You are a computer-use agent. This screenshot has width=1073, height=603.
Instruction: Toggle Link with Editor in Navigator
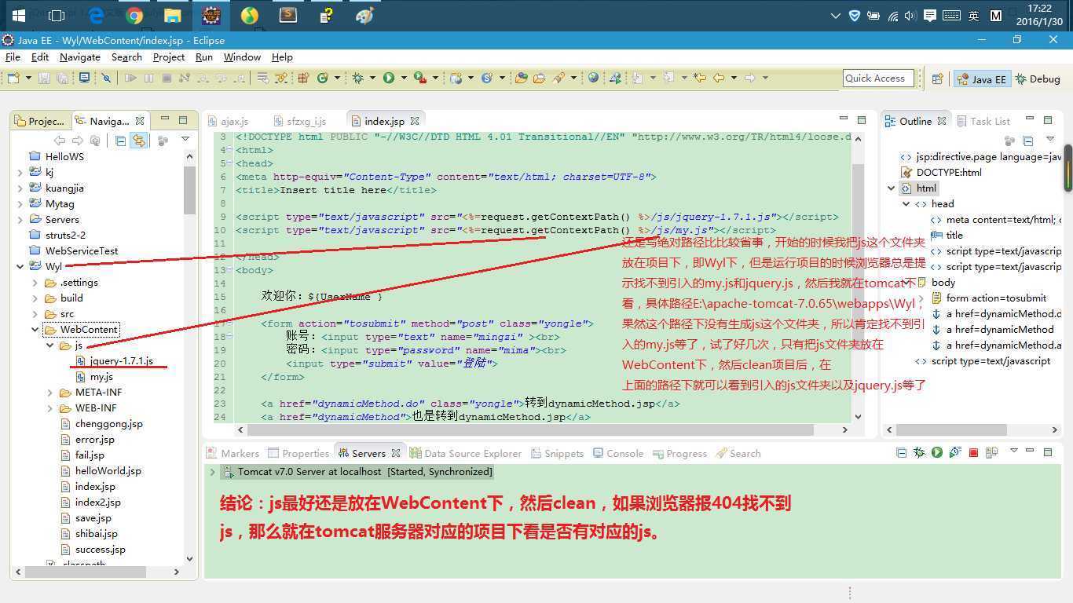(x=138, y=141)
